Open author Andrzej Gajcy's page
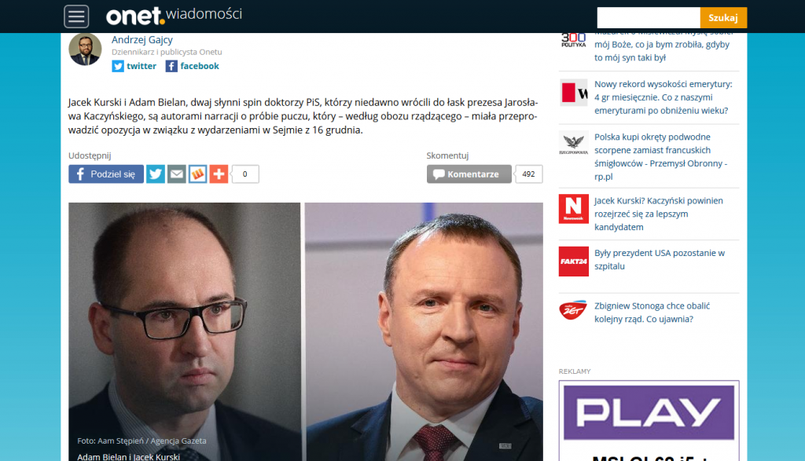805x461 pixels. pos(142,39)
